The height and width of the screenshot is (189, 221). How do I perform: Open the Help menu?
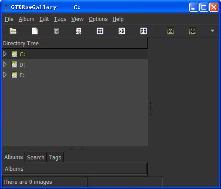118,19
